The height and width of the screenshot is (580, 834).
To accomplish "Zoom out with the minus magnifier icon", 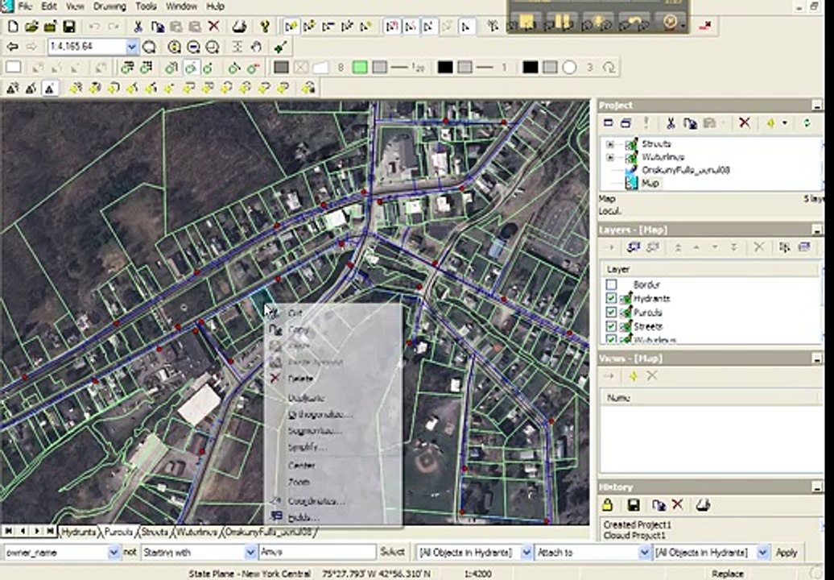I will click(x=193, y=47).
